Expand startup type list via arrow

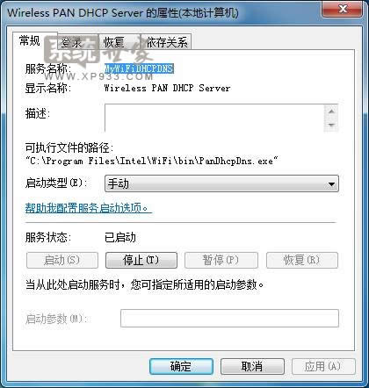[331, 184]
